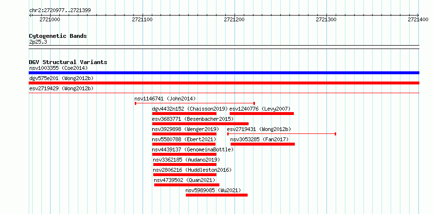Click the esv2719431 (Wong2012b) label
The width and height of the screenshot is (433, 214).
click(259, 129)
